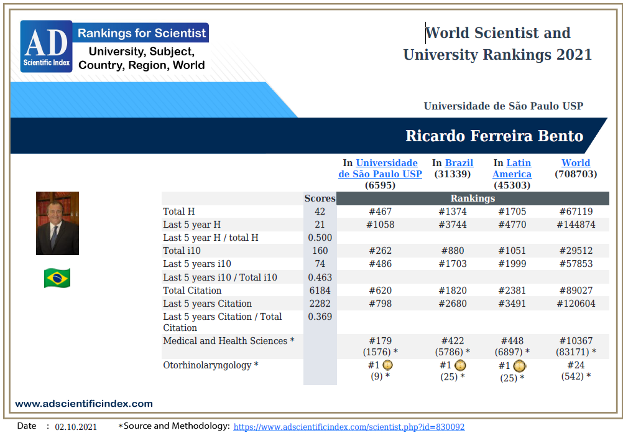Click the 'Total Citation' row label
Image resolution: width=623 pixels, height=438 pixels.
pos(192,291)
